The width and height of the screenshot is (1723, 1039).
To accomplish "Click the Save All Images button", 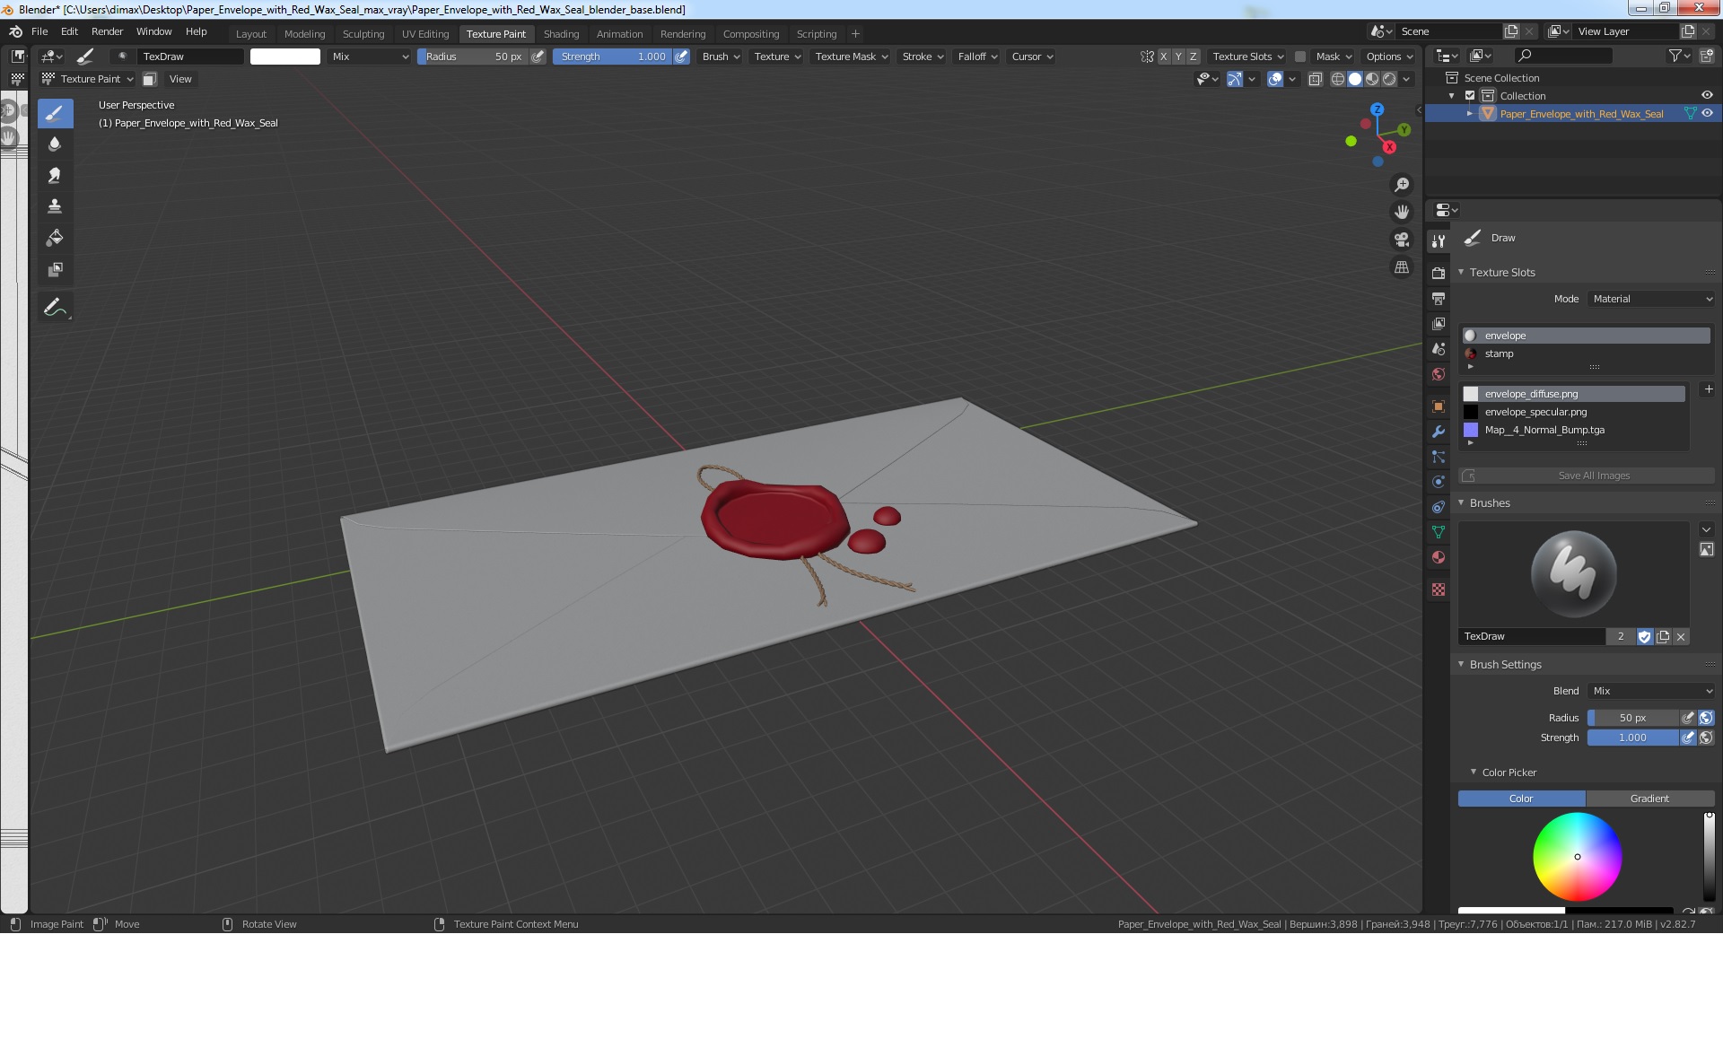I will pyautogui.click(x=1593, y=476).
